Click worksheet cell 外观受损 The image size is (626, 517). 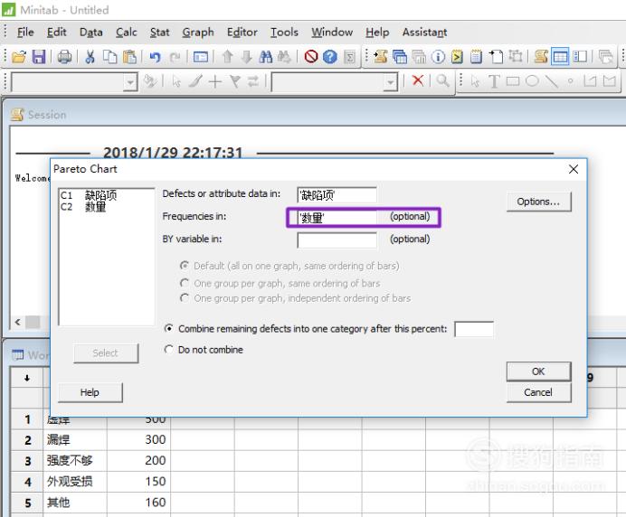click(x=75, y=481)
